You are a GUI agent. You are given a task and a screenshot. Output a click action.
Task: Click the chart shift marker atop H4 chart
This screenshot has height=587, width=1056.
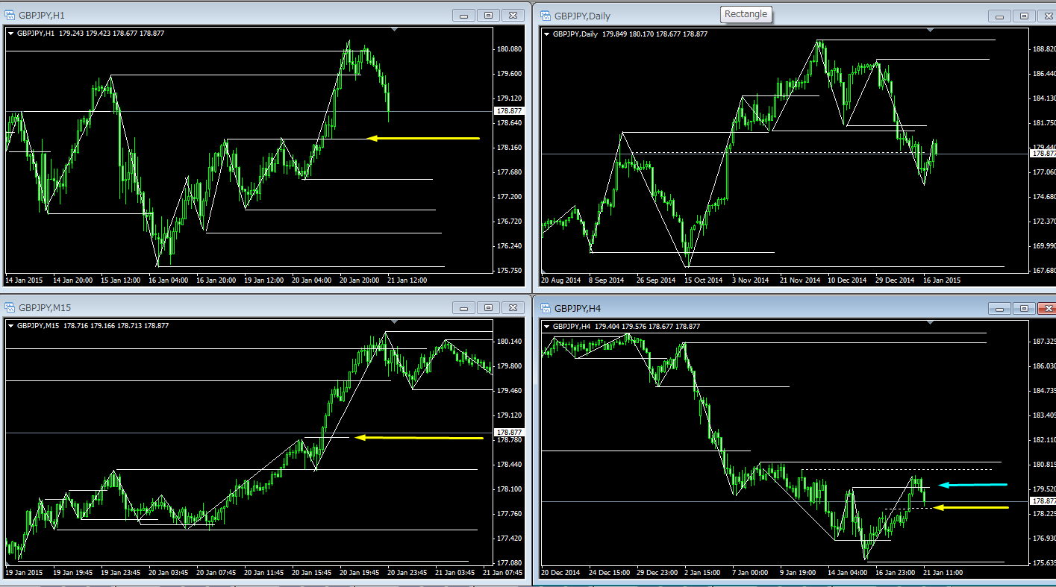point(930,322)
